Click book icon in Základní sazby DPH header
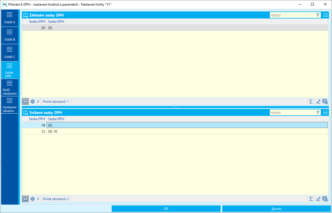 pyautogui.click(x=25, y=15)
